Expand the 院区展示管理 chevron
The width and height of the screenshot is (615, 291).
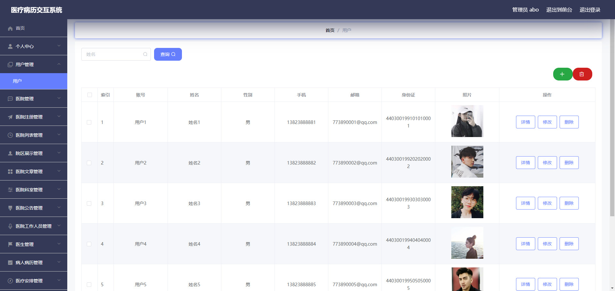59,153
